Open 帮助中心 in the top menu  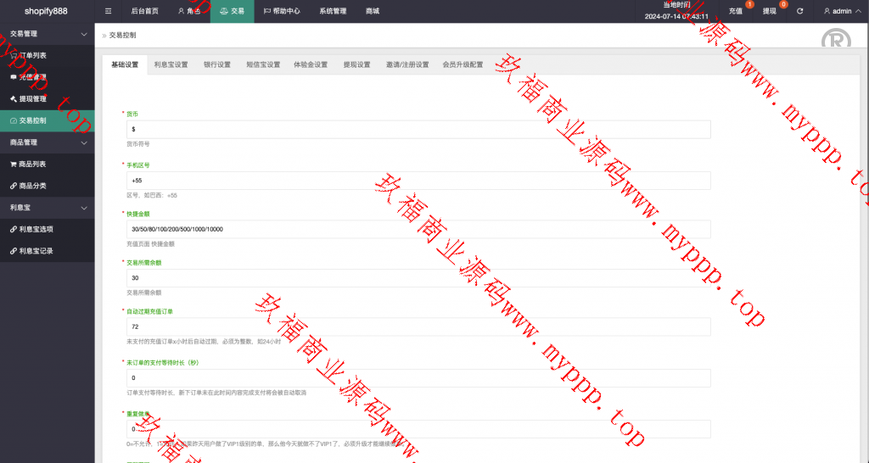click(280, 11)
